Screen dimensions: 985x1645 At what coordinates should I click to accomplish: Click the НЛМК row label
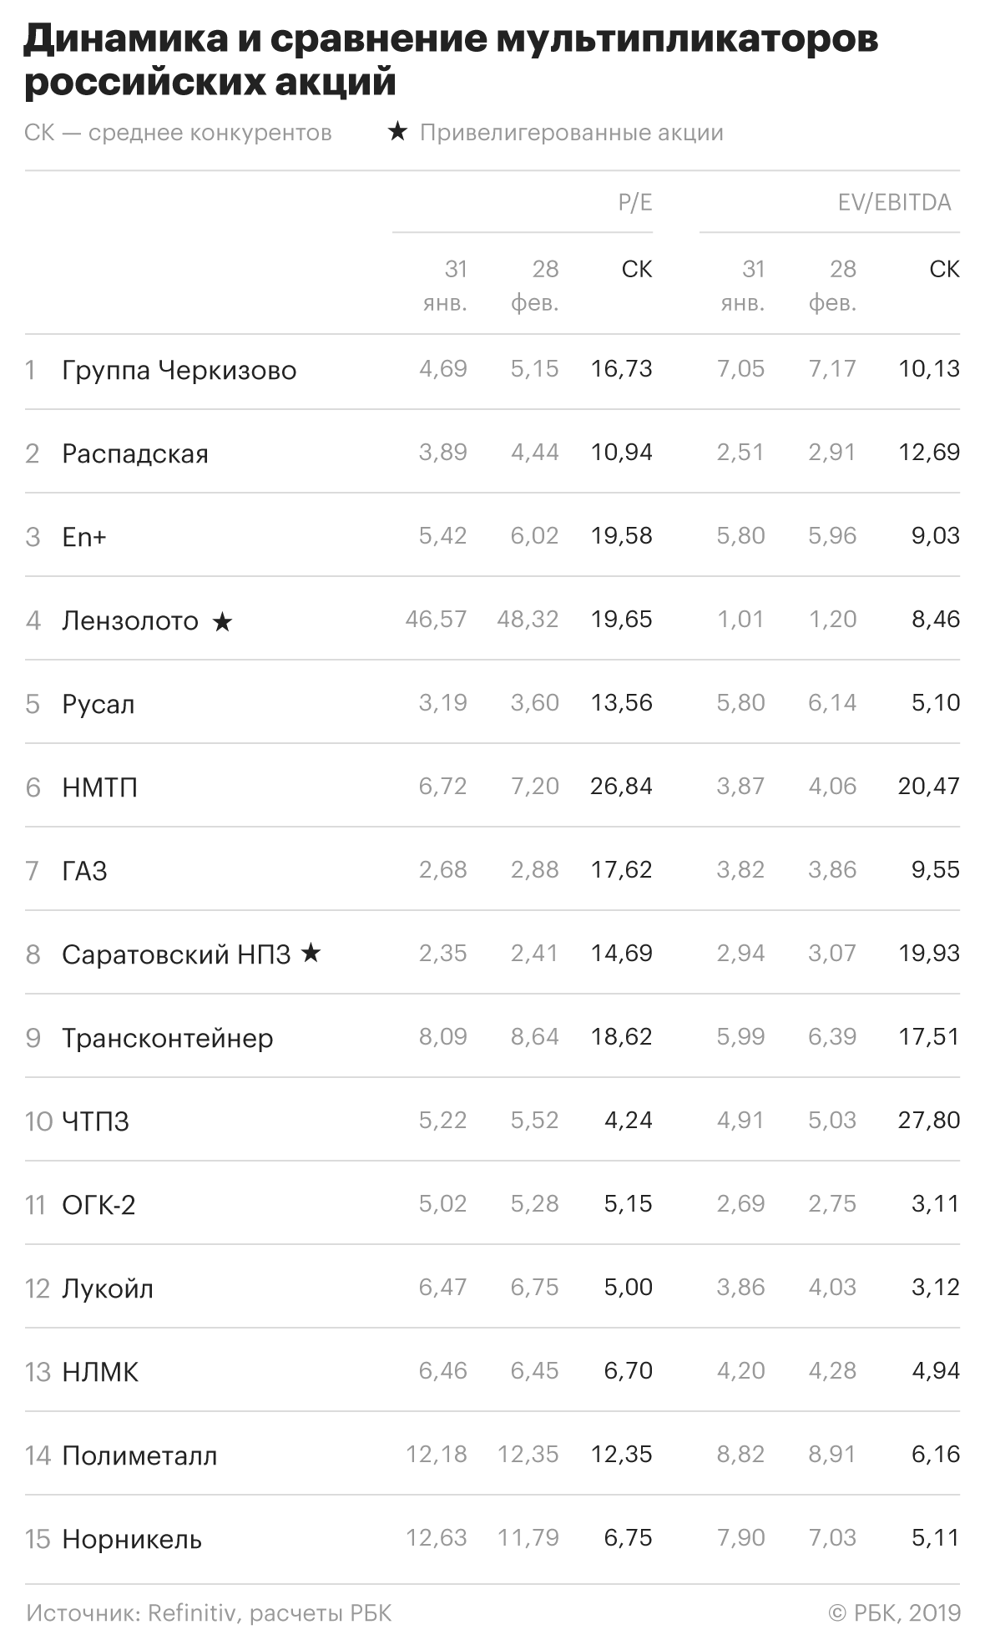tap(100, 1372)
